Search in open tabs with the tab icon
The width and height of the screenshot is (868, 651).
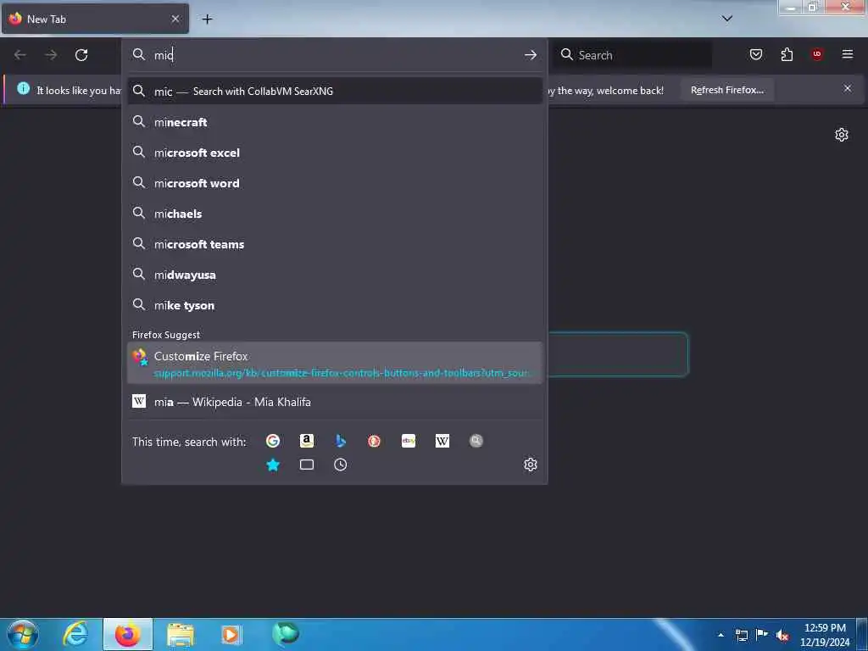tap(307, 465)
